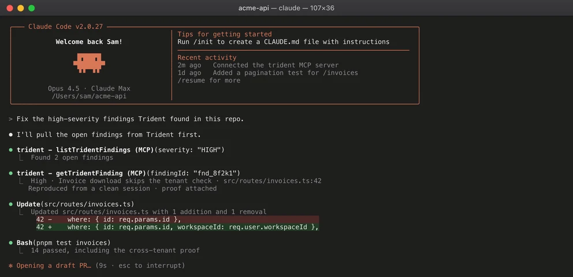
Task: Click '14 passed, including the cross-tenant proof'
Action: [x=115, y=250]
